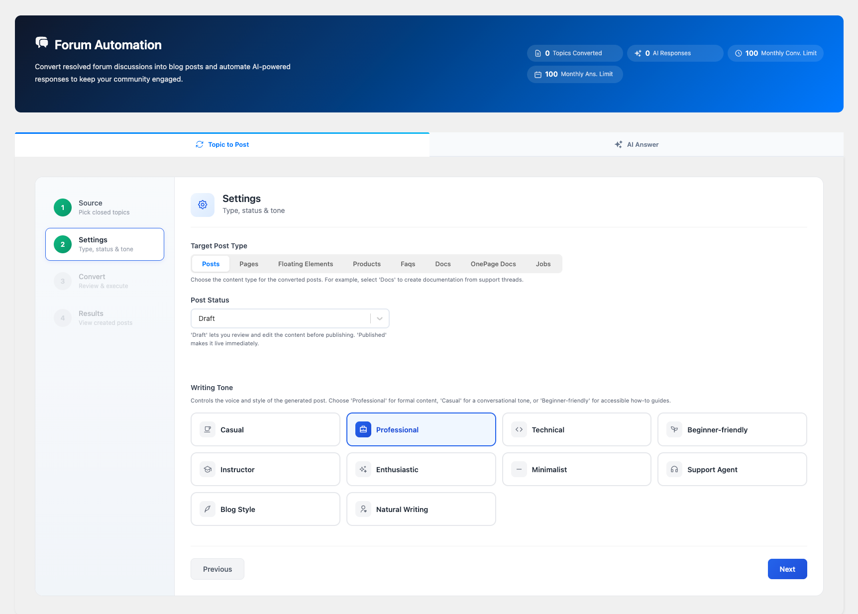Click the Next button
Screen dimensions: 858x614
point(787,569)
